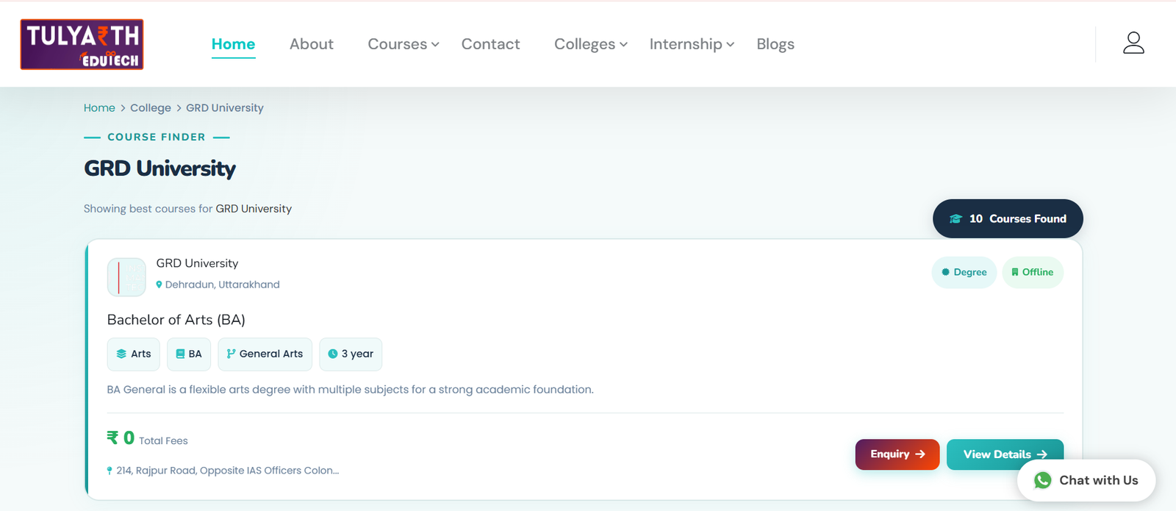Open the Blogs menu item
Image resolution: width=1176 pixels, height=511 pixels.
pyautogui.click(x=775, y=44)
